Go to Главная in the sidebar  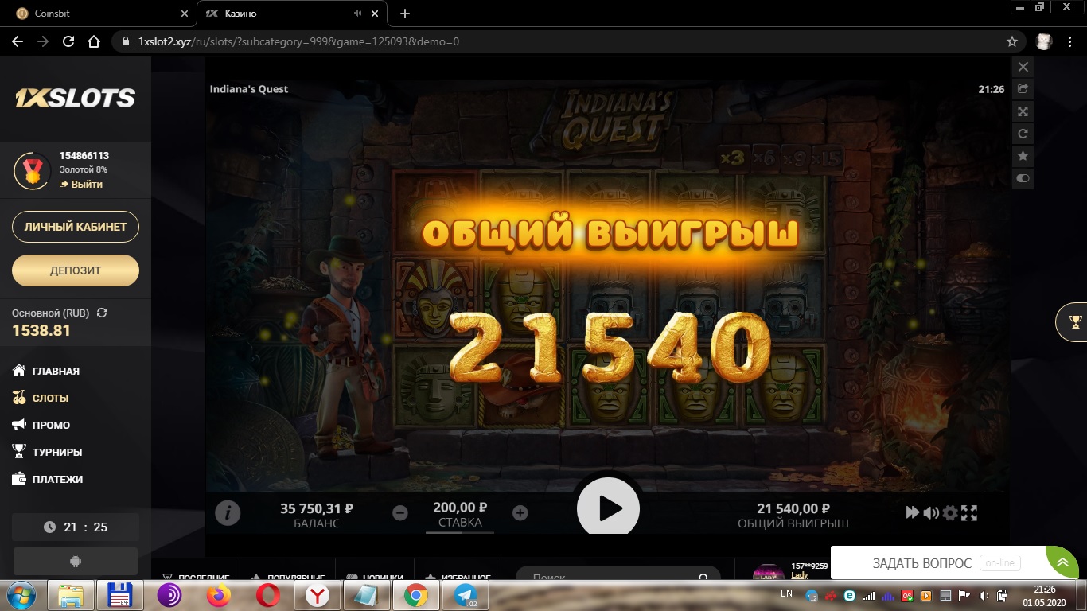[48, 371]
